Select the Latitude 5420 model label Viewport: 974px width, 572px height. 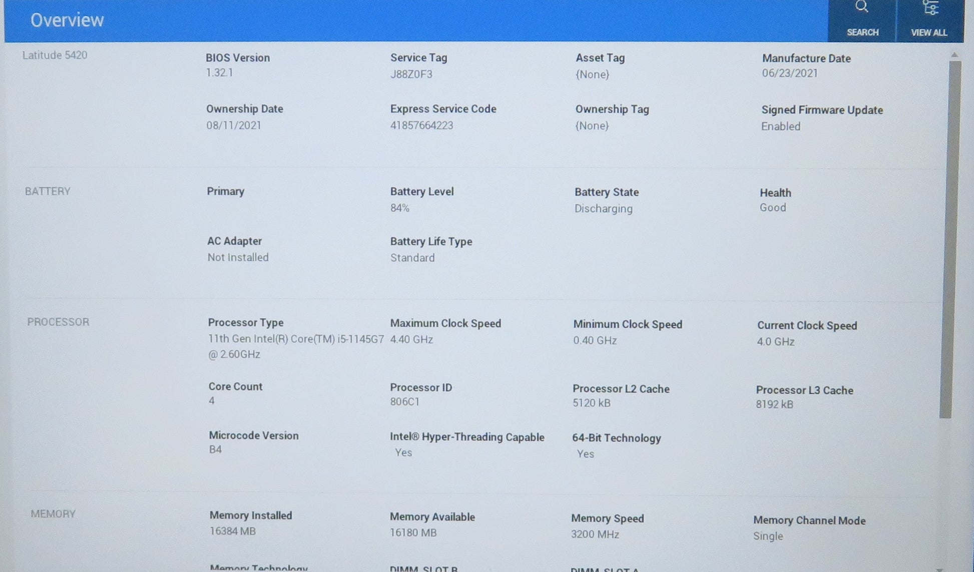pyautogui.click(x=55, y=55)
